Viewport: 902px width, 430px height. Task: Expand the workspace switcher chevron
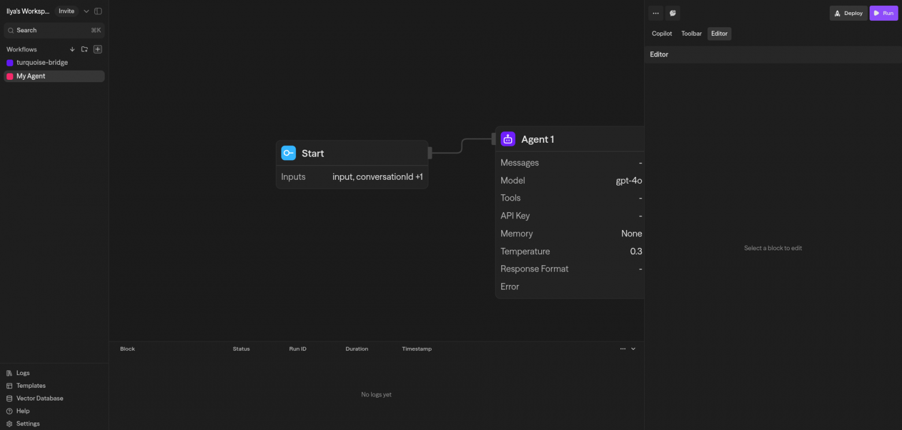pyautogui.click(x=87, y=11)
